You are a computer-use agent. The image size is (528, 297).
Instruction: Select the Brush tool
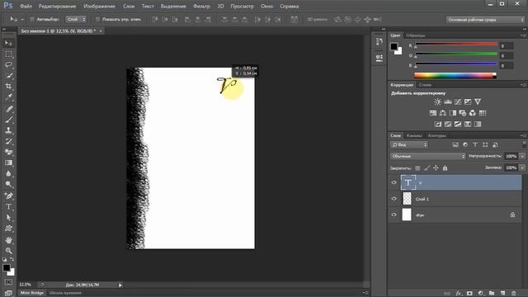pos(9,120)
